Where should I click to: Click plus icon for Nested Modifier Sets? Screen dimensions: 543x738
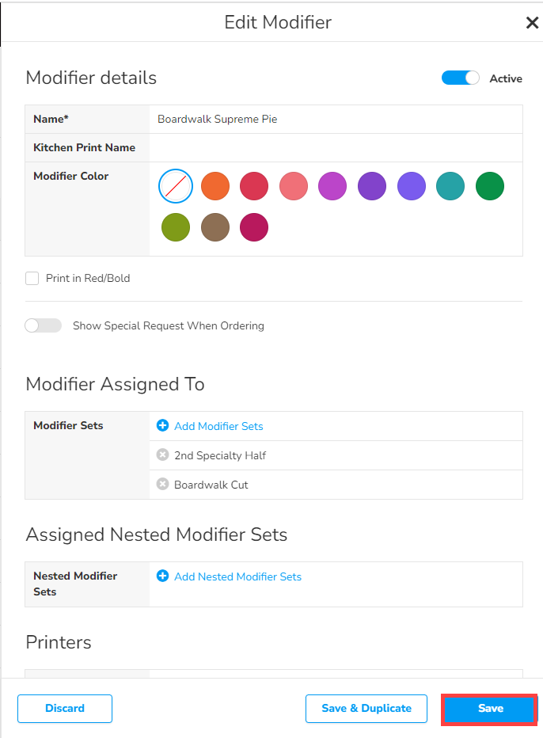tap(163, 576)
